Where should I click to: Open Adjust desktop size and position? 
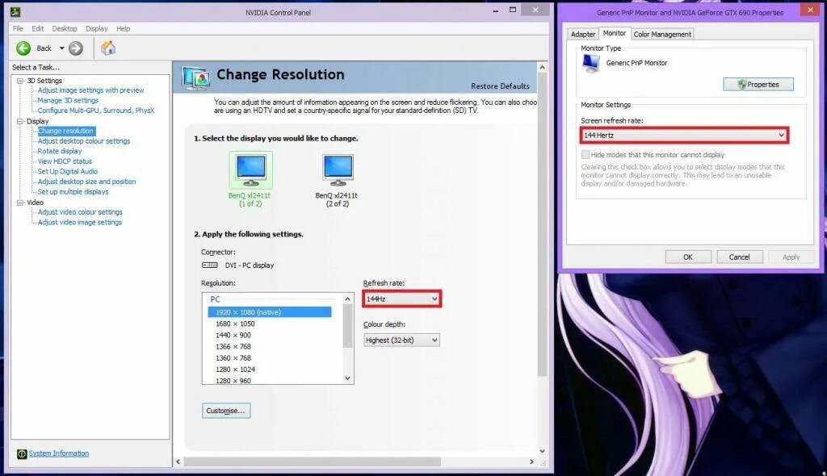coord(86,182)
